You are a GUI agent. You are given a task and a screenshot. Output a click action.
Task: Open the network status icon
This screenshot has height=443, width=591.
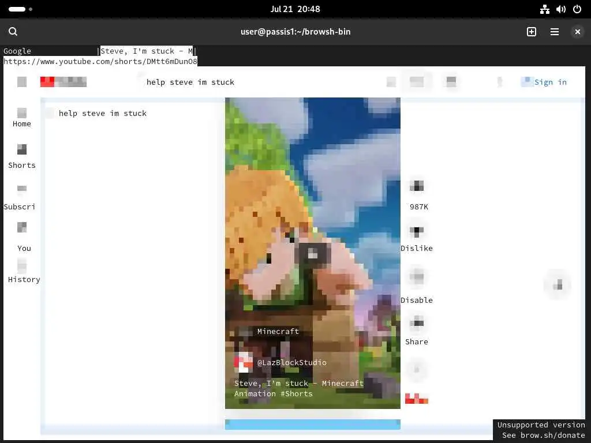[x=545, y=9]
